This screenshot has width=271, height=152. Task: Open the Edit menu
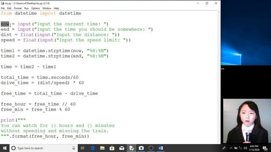pos(9,8)
